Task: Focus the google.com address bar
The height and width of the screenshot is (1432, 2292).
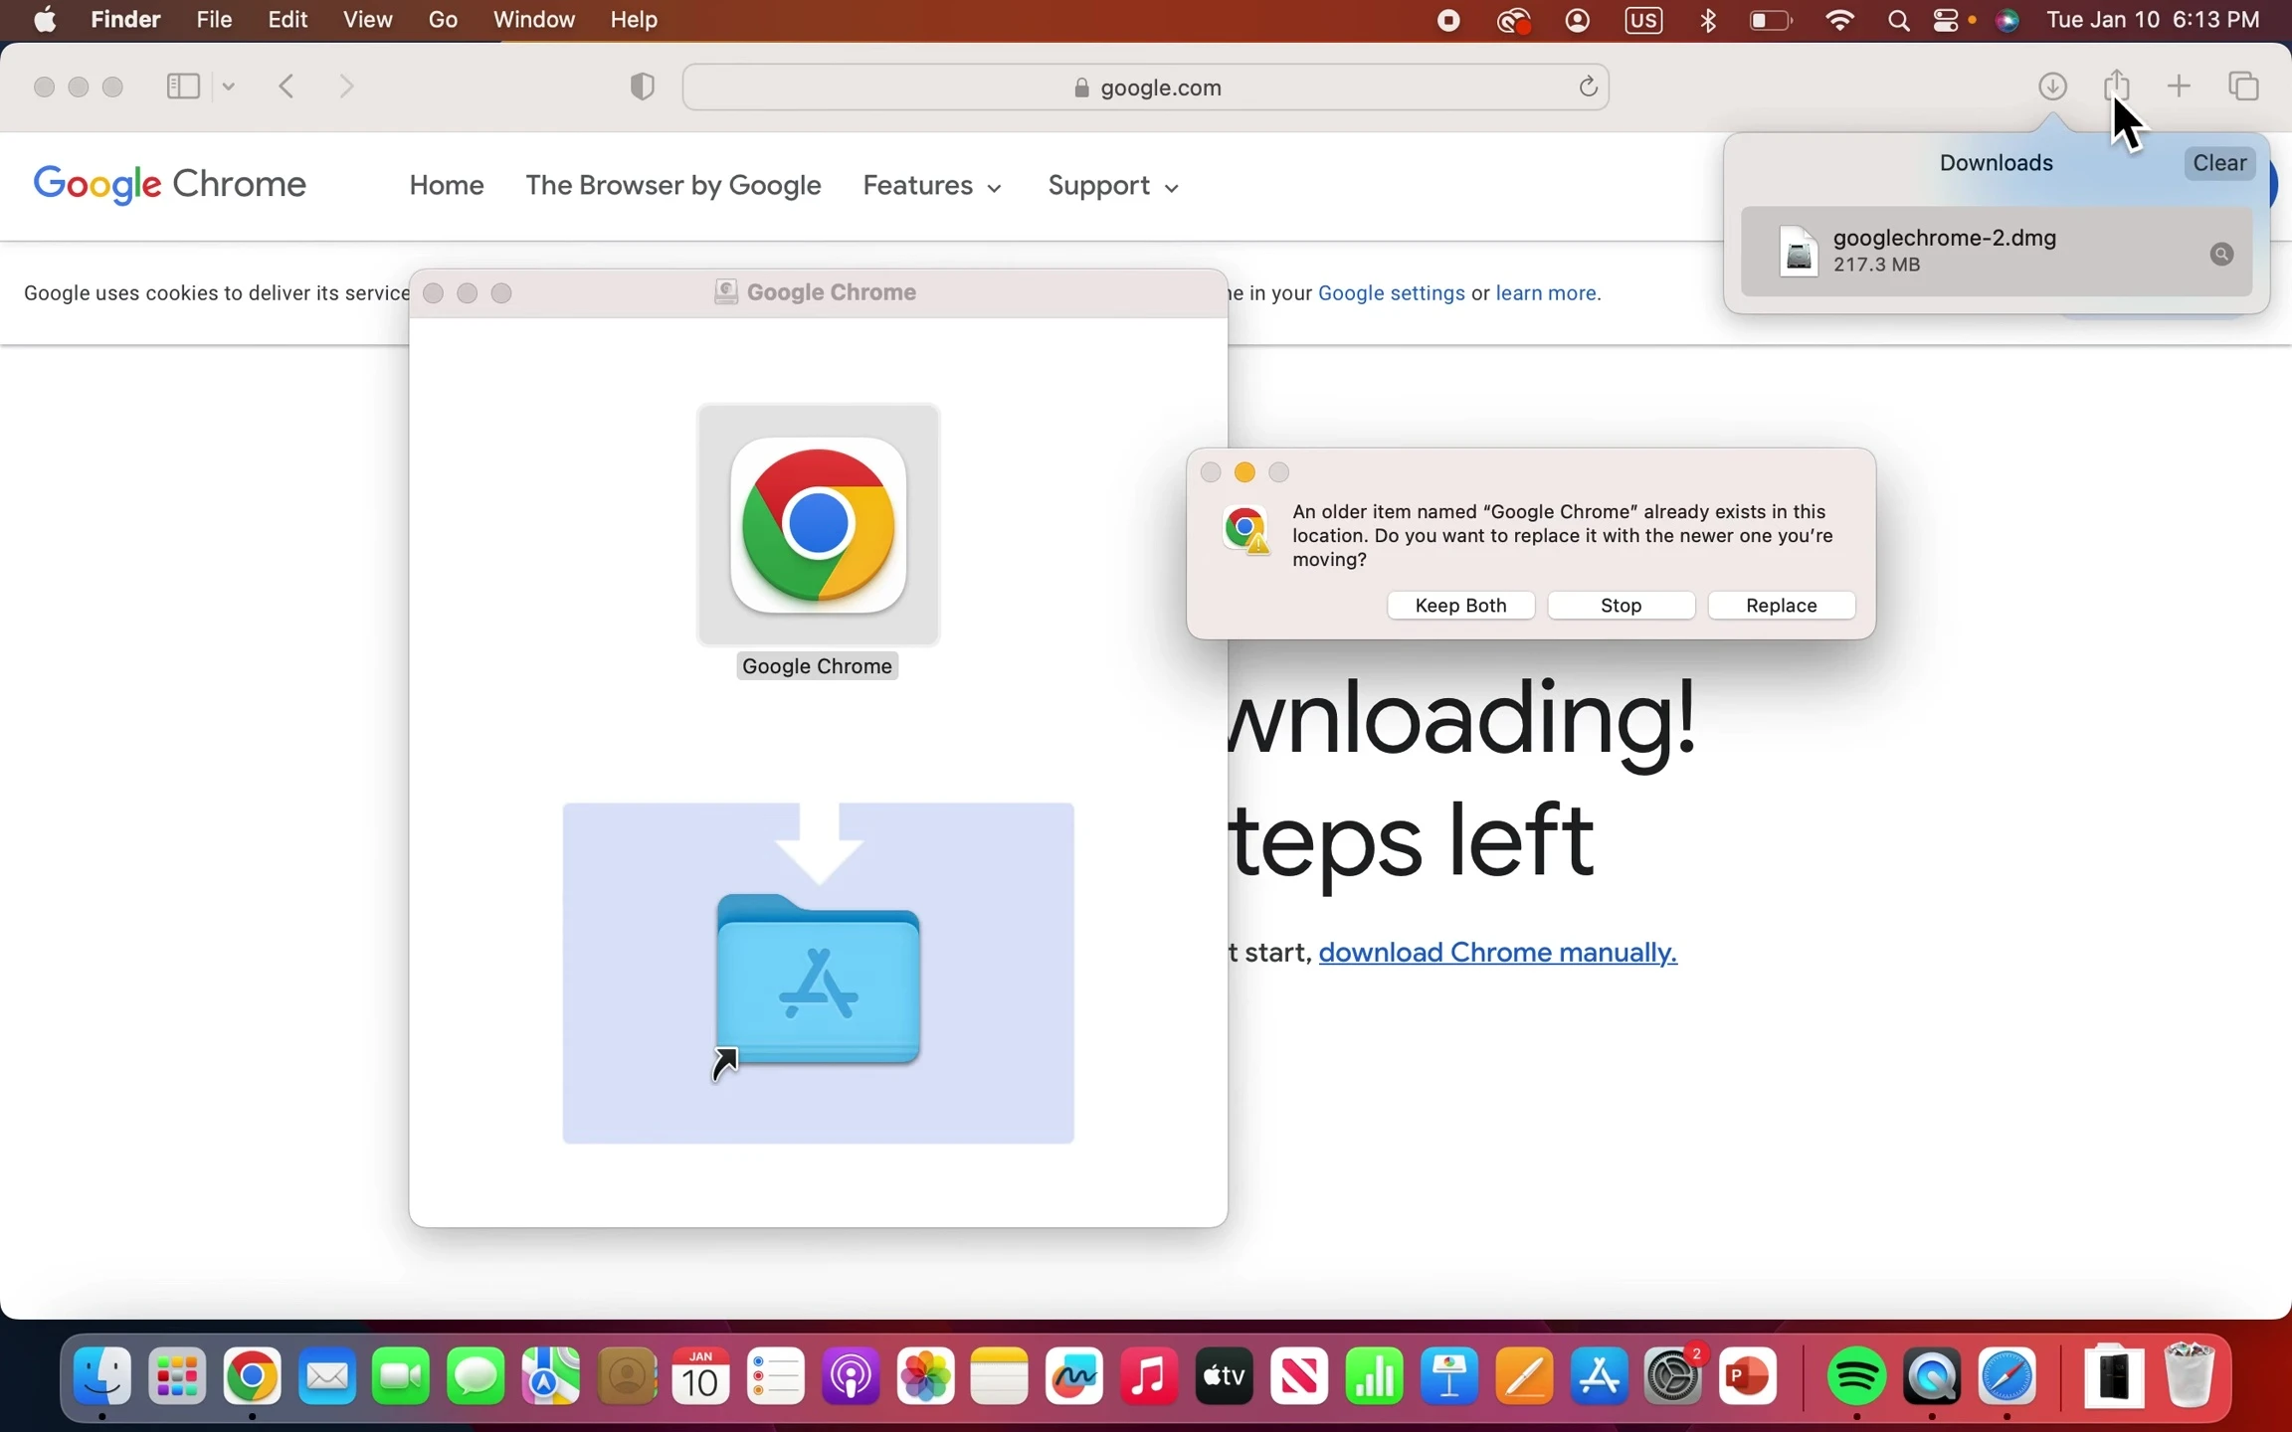Action: [x=1146, y=87]
